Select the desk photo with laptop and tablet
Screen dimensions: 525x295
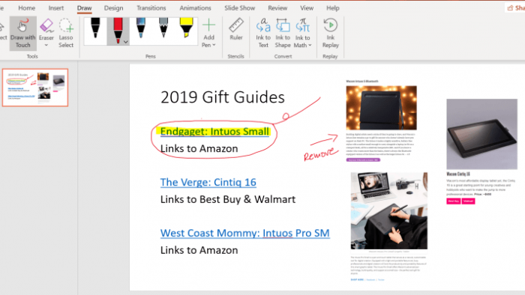click(389, 211)
